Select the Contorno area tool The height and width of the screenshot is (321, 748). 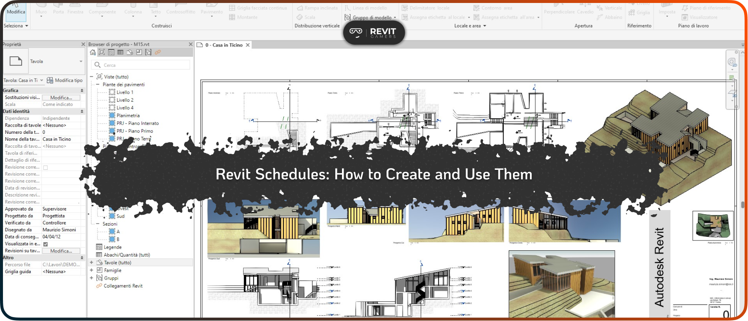pos(493,8)
